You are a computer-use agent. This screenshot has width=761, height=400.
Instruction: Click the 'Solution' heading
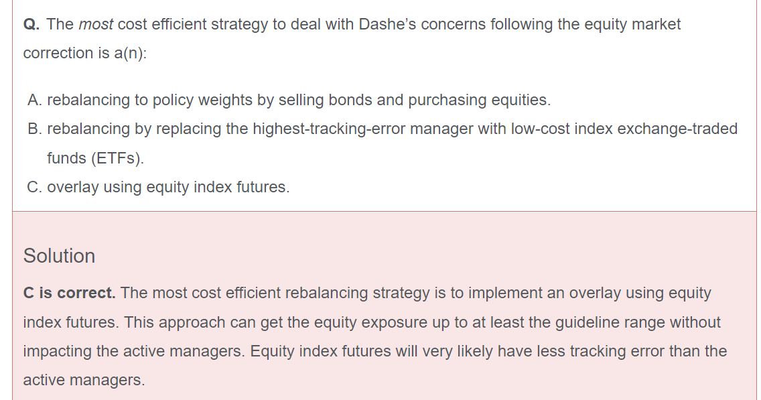[x=59, y=256]
